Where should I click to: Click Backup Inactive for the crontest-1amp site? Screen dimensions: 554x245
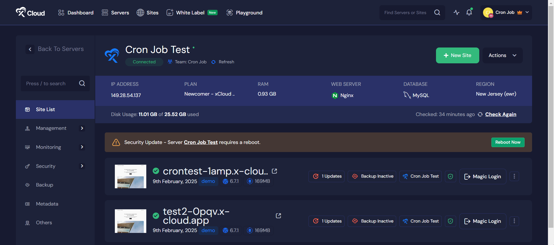[372, 176]
